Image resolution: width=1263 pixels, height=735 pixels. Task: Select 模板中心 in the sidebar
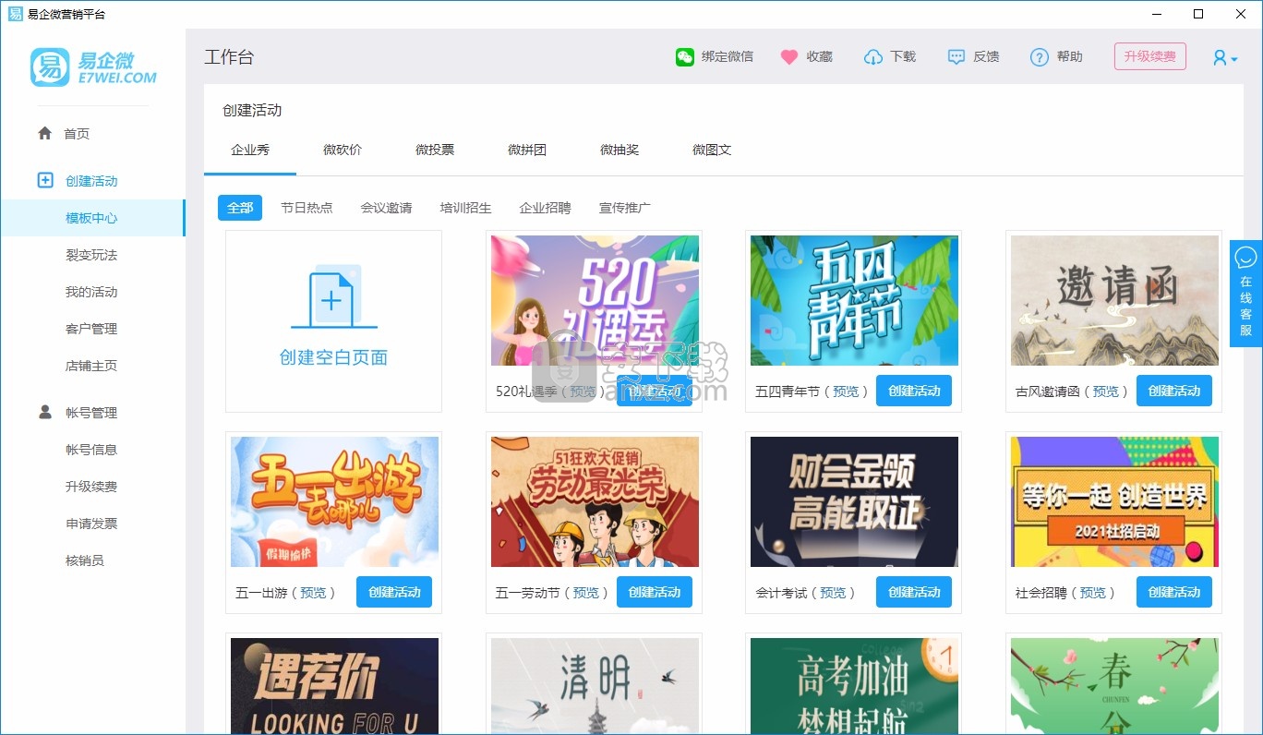(x=91, y=218)
